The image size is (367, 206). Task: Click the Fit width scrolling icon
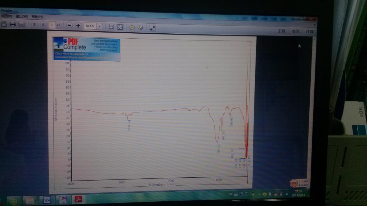coord(111,27)
